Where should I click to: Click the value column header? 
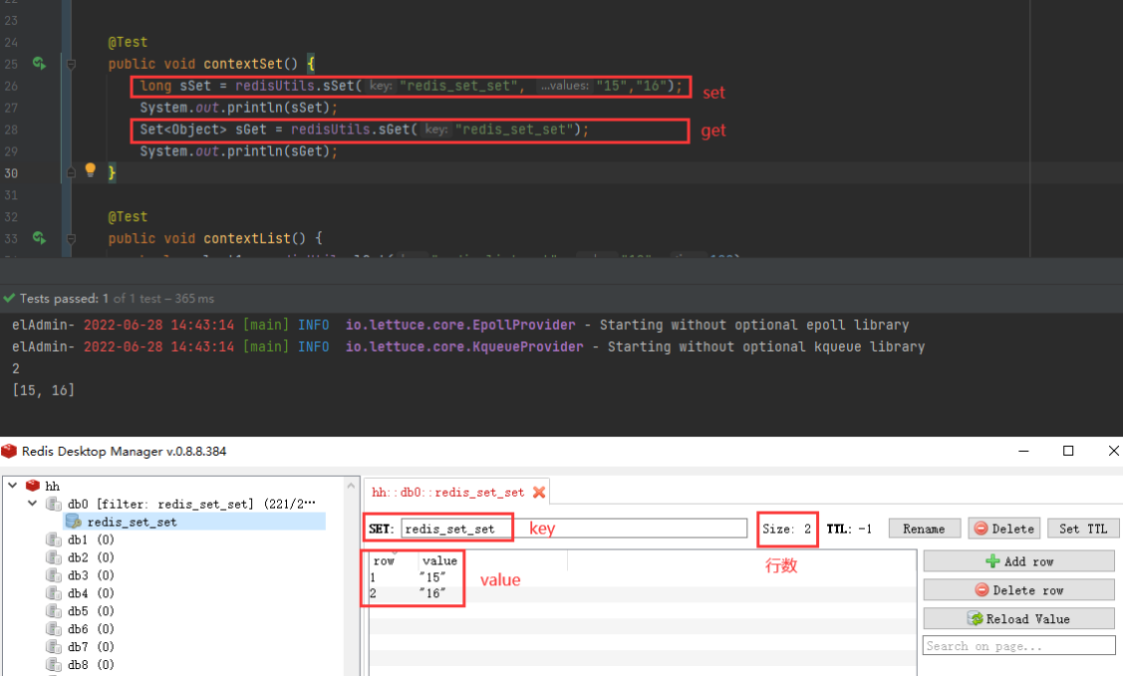(x=439, y=562)
